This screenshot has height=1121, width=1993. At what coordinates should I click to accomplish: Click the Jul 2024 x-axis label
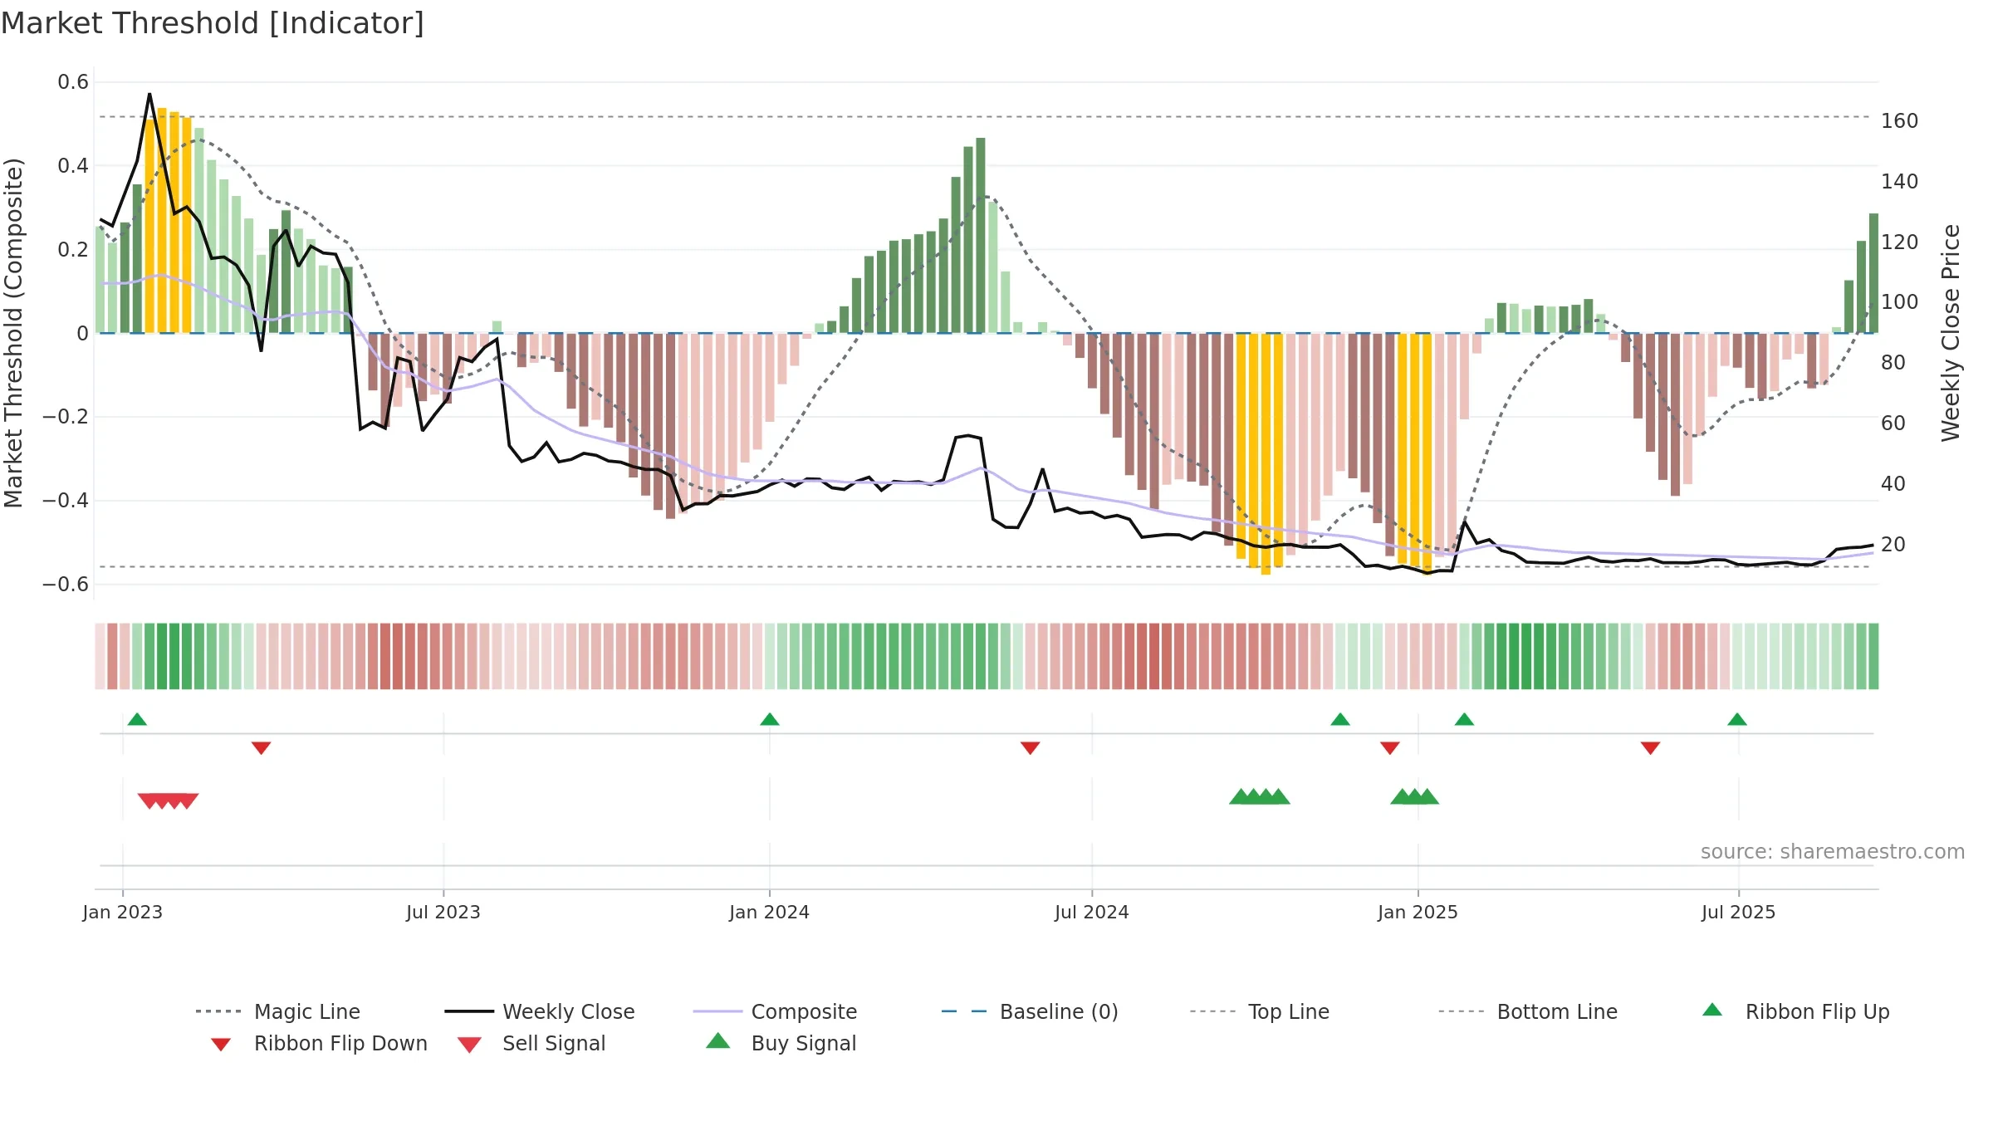tap(1092, 912)
